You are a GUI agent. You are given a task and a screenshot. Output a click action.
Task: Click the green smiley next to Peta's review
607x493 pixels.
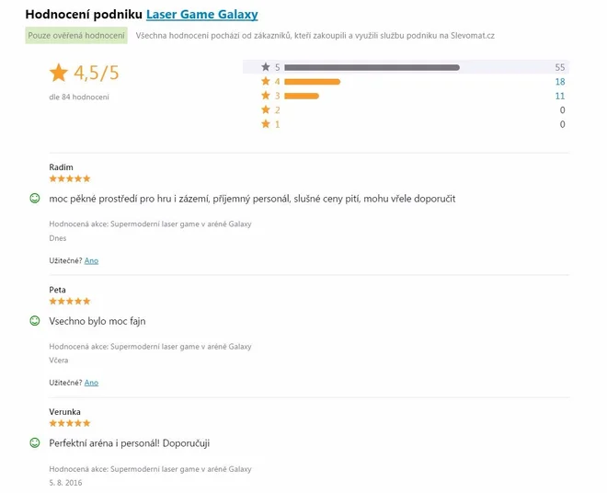(35, 321)
